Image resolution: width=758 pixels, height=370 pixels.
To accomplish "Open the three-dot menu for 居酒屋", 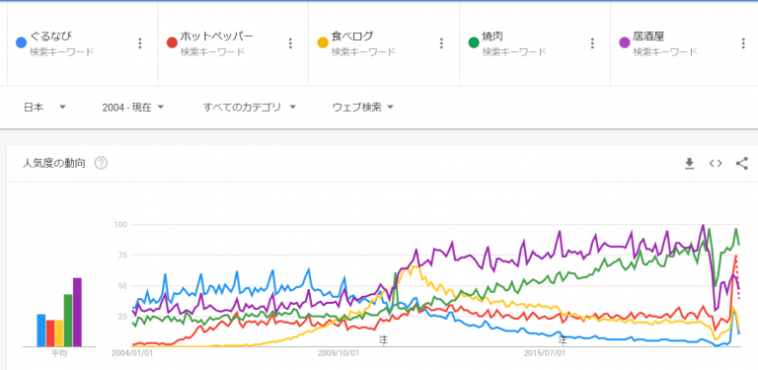I will [x=743, y=43].
